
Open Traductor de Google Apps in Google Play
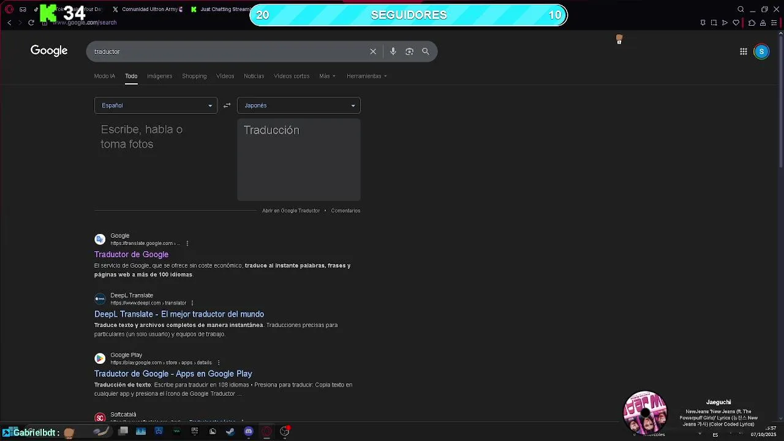(x=173, y=374)
